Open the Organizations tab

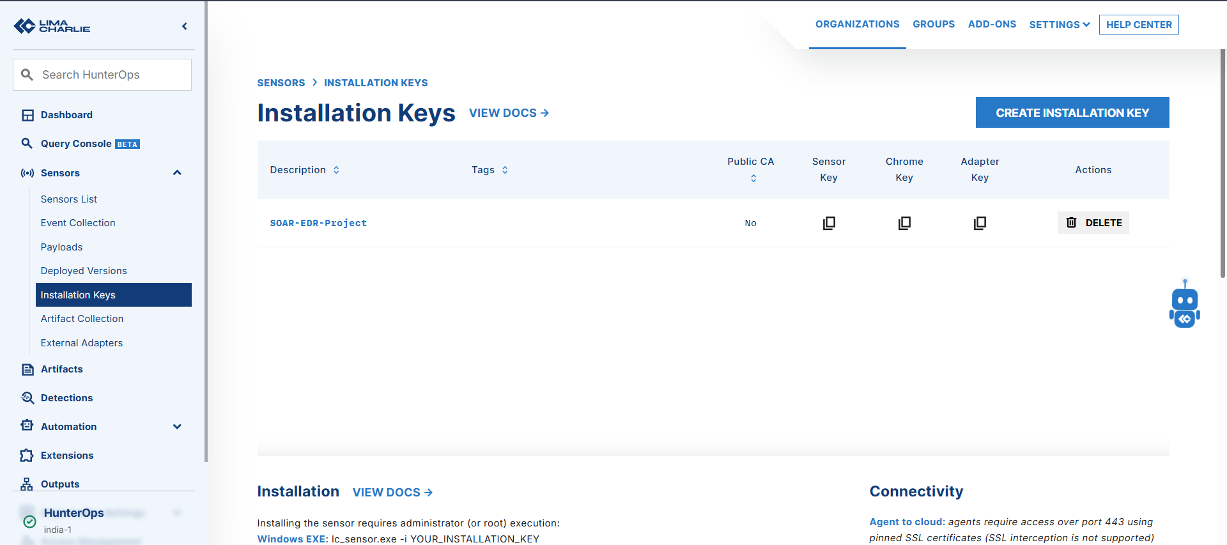point(857,24)
